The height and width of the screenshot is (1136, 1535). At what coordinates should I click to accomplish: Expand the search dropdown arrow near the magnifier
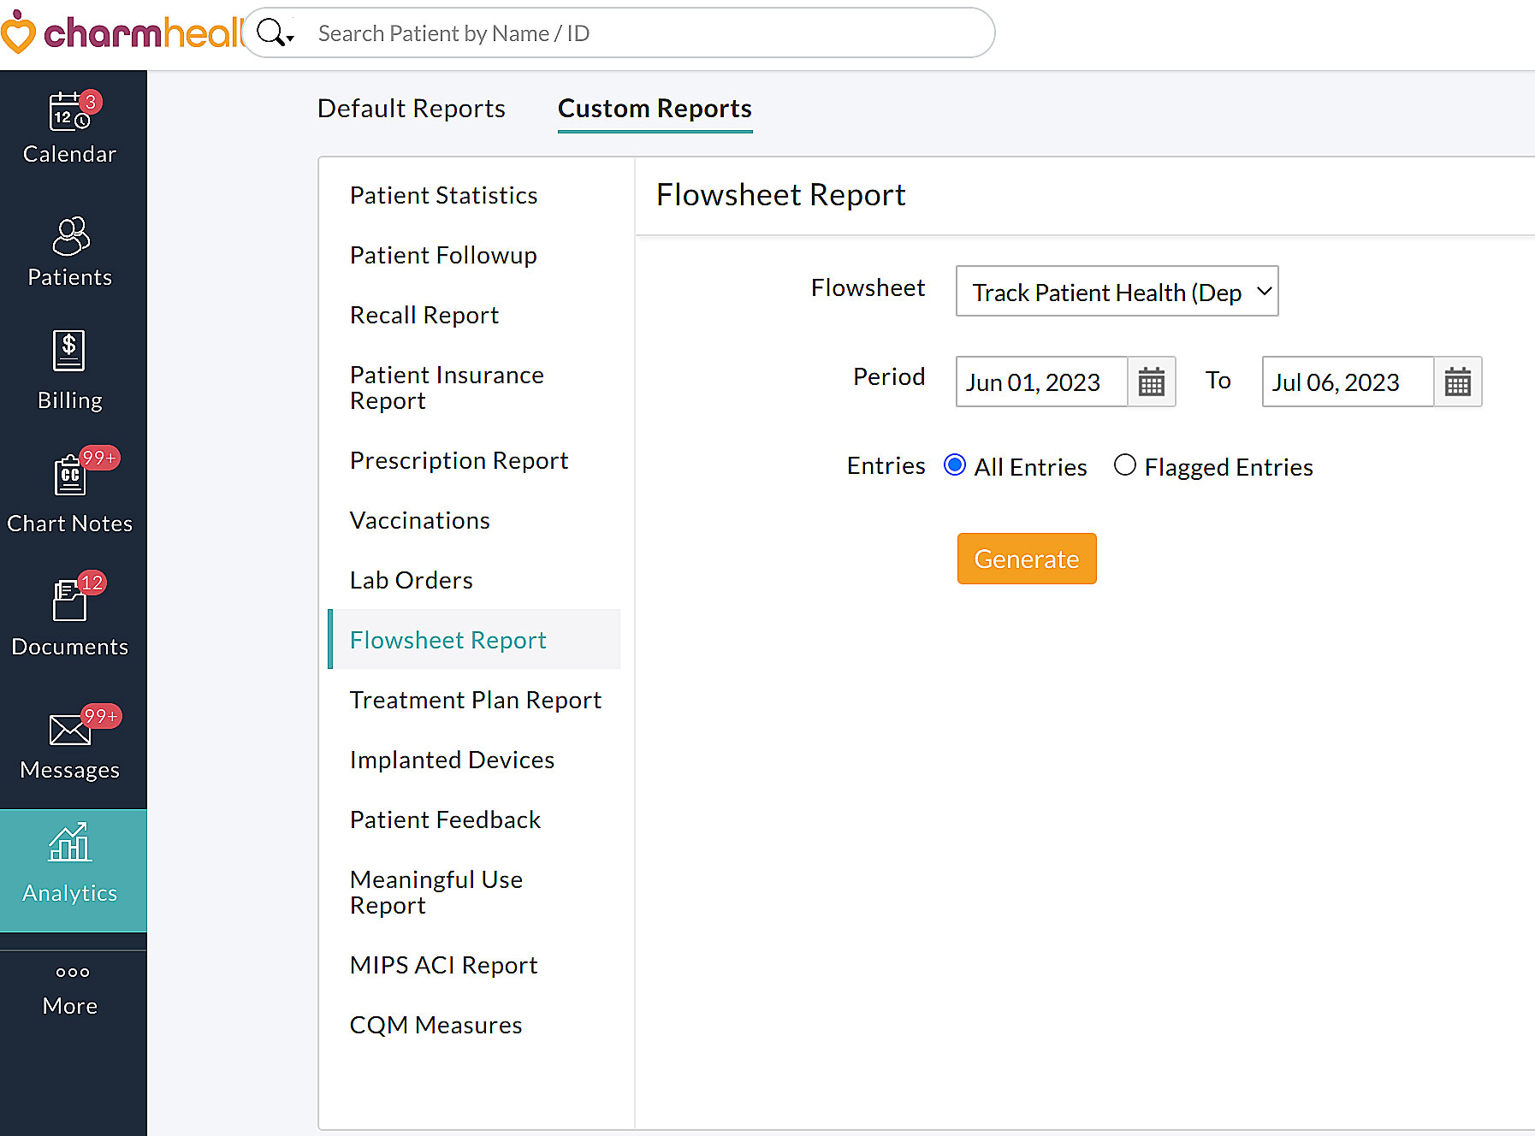point(292,39)
